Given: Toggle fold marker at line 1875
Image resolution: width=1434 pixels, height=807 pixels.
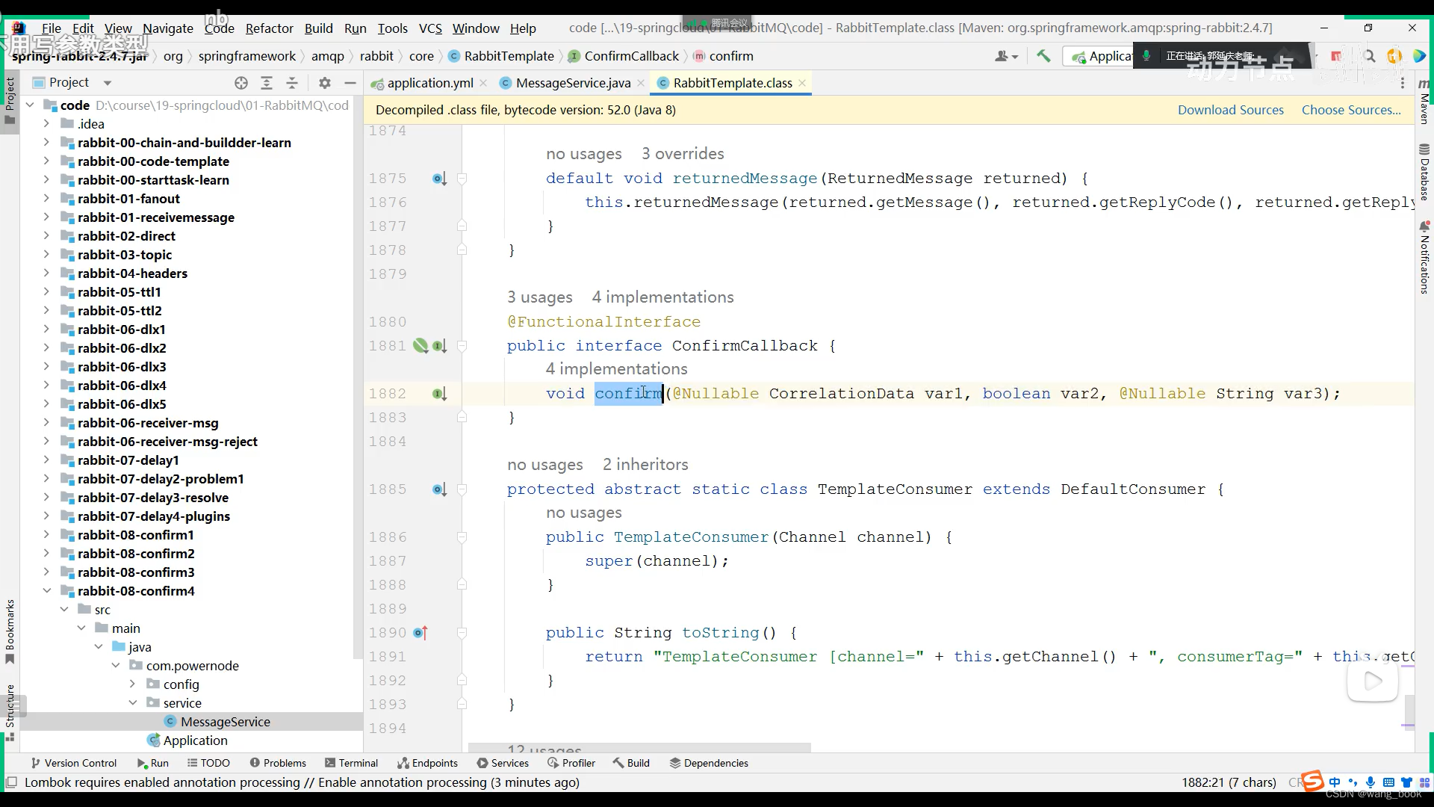Looking at the screenshot, I should pyautogui.click(x=462, y=179).
